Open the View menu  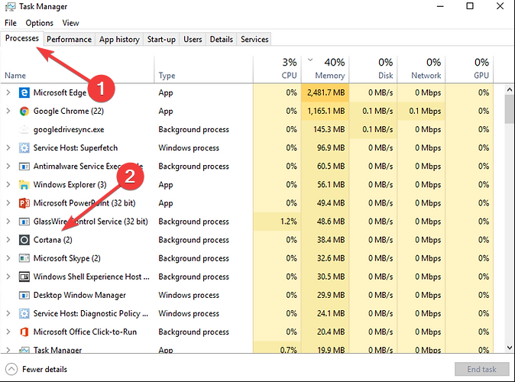pyautogui.click(x=70, y=23)
